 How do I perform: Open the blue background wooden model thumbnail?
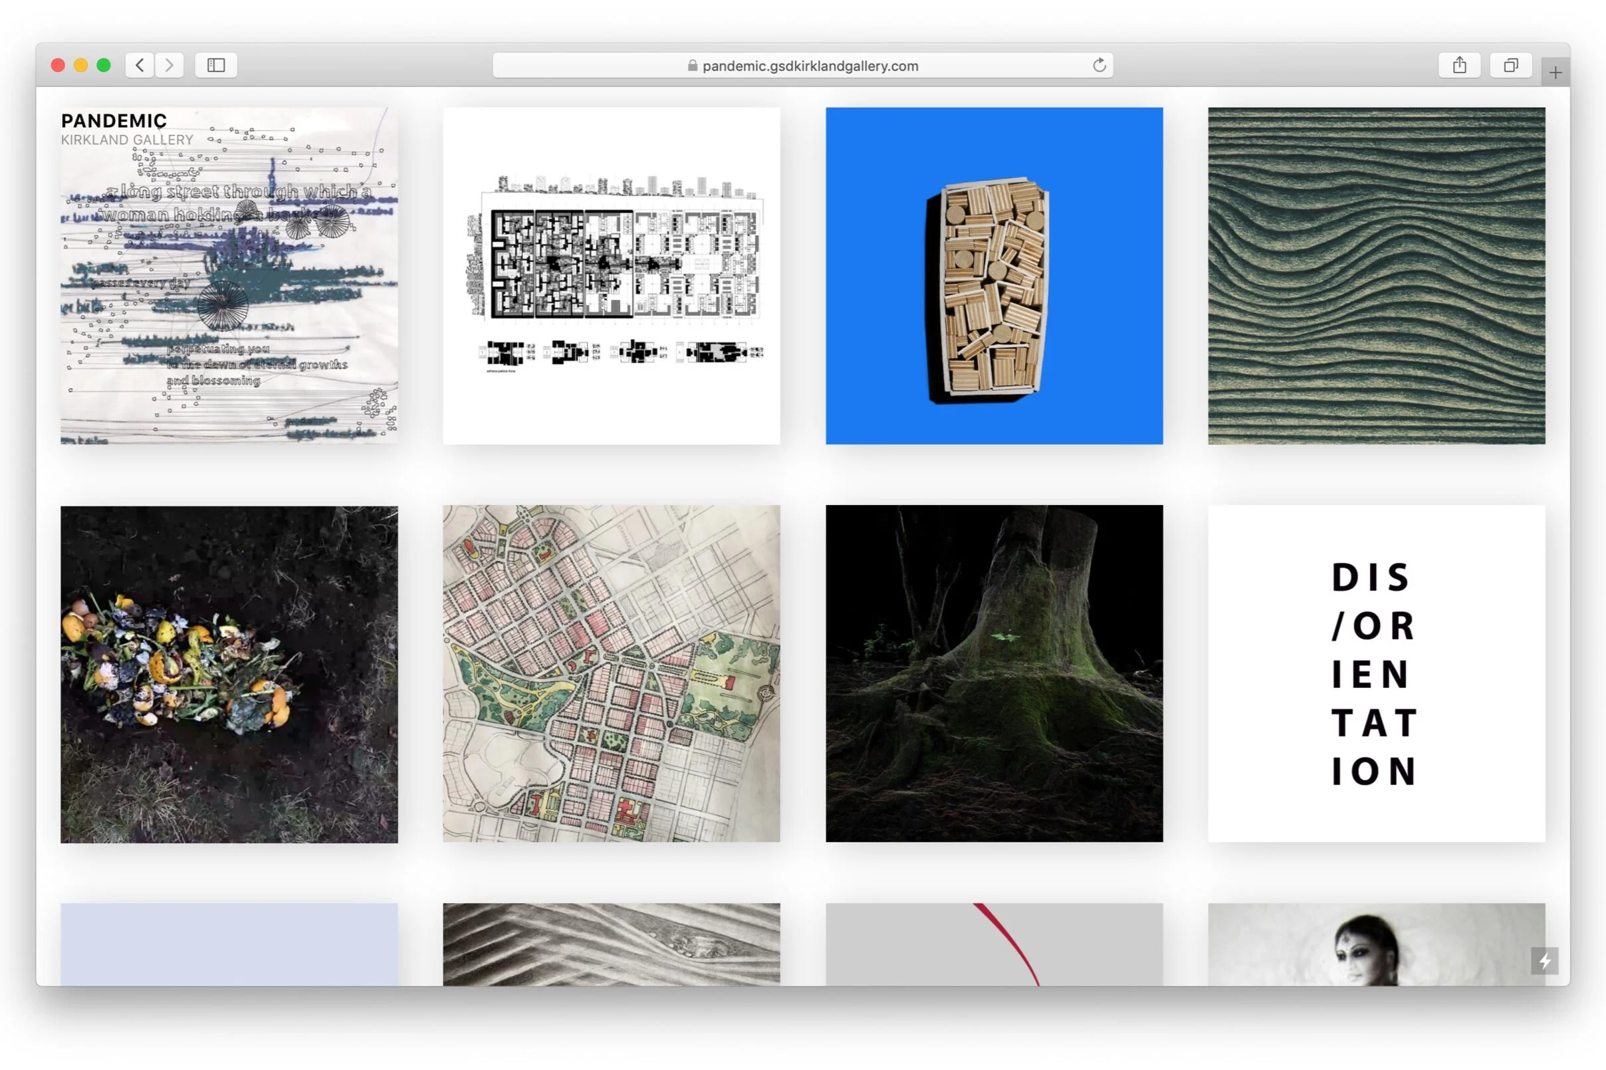pyautogui.click(x=994, y=276)
